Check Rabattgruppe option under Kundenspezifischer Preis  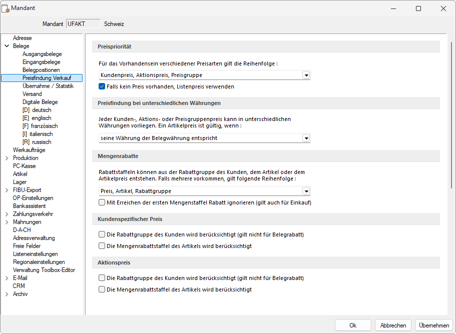pos(102,234)
